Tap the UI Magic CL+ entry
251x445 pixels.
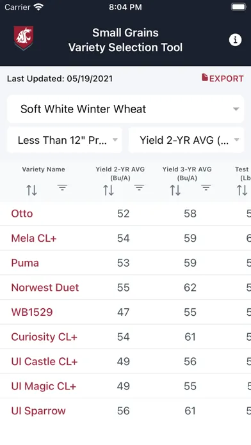[44, 386]
